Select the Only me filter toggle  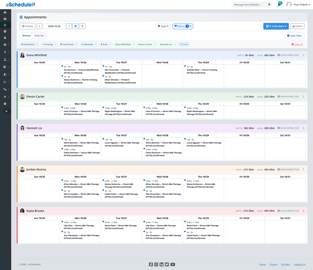tap(39, 36)
